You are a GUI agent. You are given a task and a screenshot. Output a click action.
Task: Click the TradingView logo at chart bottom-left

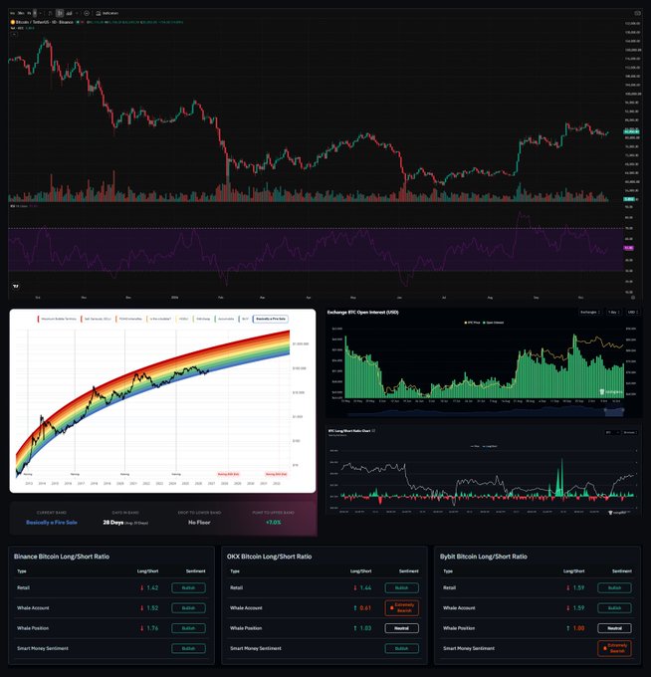pos(16,286)
